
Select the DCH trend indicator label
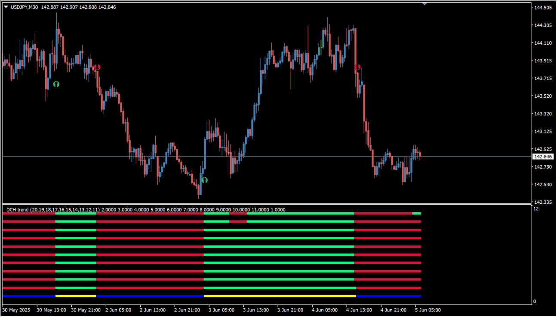point(52,210)
